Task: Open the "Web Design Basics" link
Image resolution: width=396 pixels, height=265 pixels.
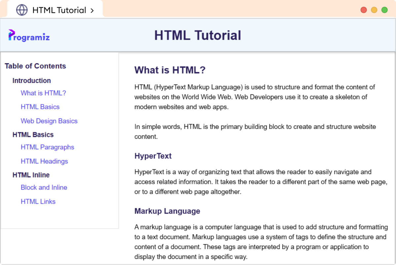Action: coord(49,121)
